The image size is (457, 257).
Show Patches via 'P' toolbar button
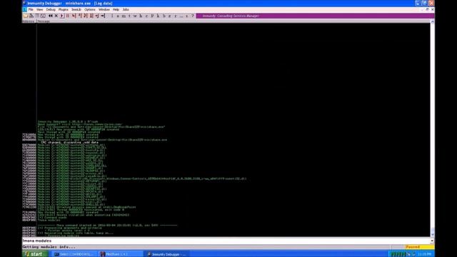[x=152, y=16]
